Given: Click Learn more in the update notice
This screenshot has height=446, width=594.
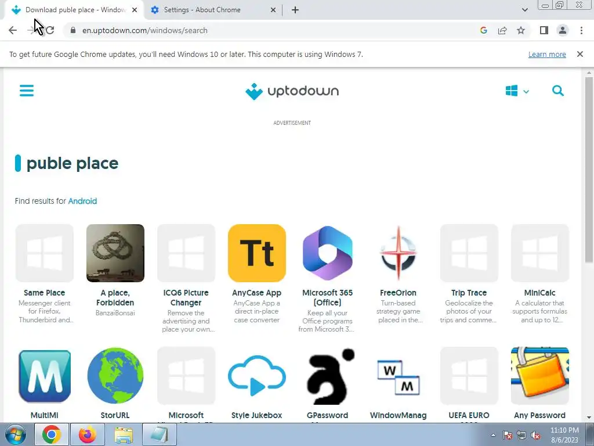Looking at the screenshot, I should point(547,54).
